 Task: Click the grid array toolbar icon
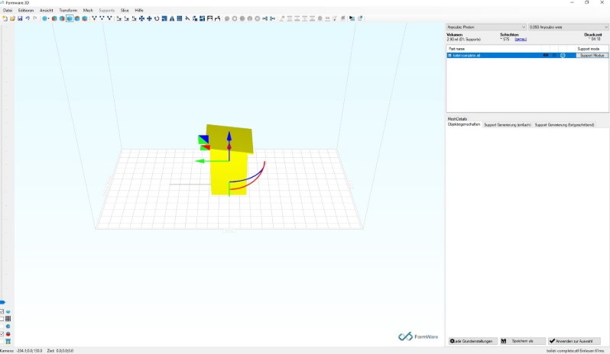click(180, 18)
